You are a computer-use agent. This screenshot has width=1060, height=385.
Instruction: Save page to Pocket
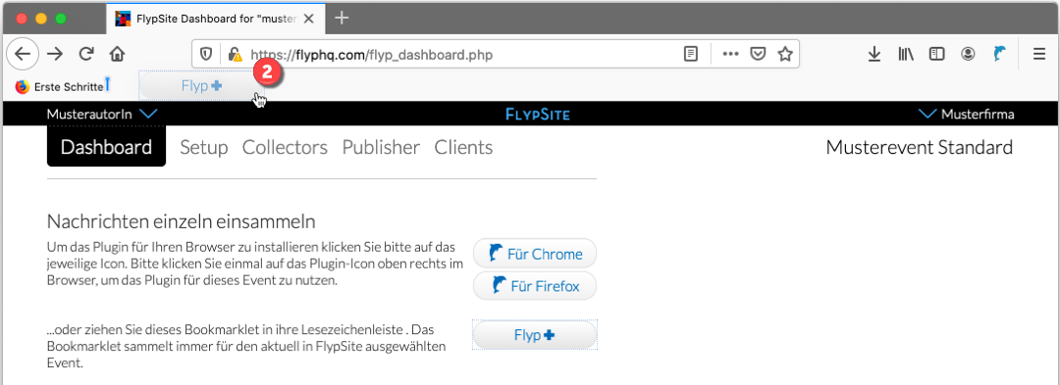coord(759,55)
